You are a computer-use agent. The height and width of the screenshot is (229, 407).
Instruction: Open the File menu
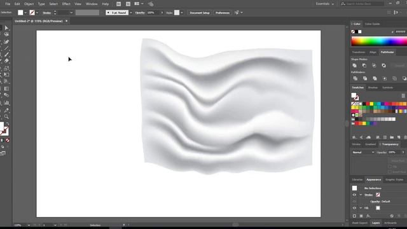[x=8, y=4]
